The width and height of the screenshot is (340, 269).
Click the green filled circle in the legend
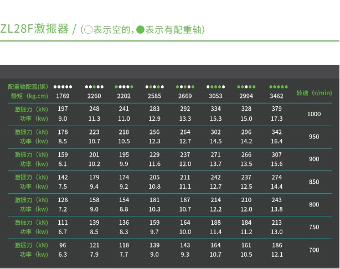click(x=140, y=30)
